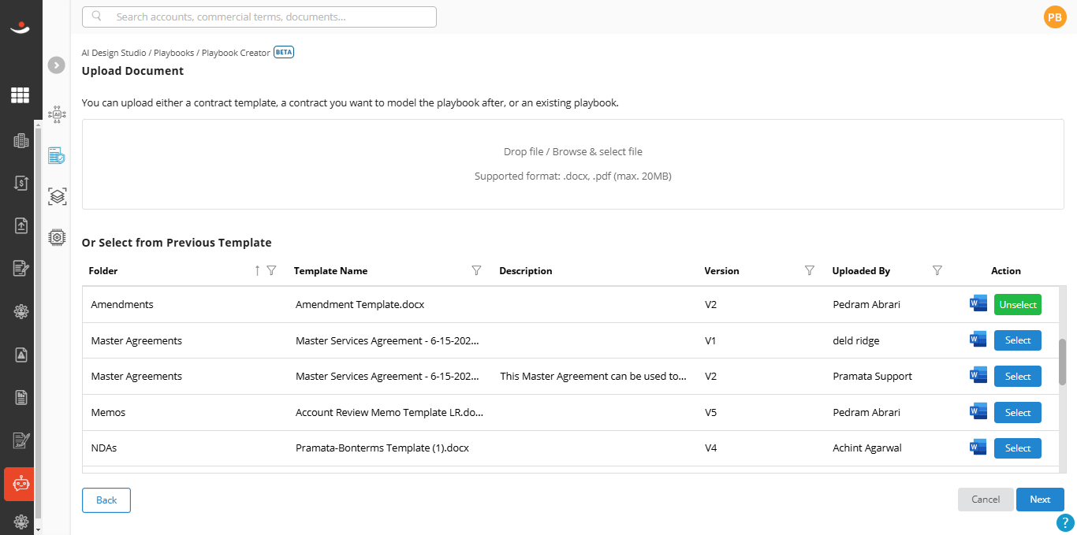
Task: Open Word icon for deld ridge row
Action: tap(978, 340)
